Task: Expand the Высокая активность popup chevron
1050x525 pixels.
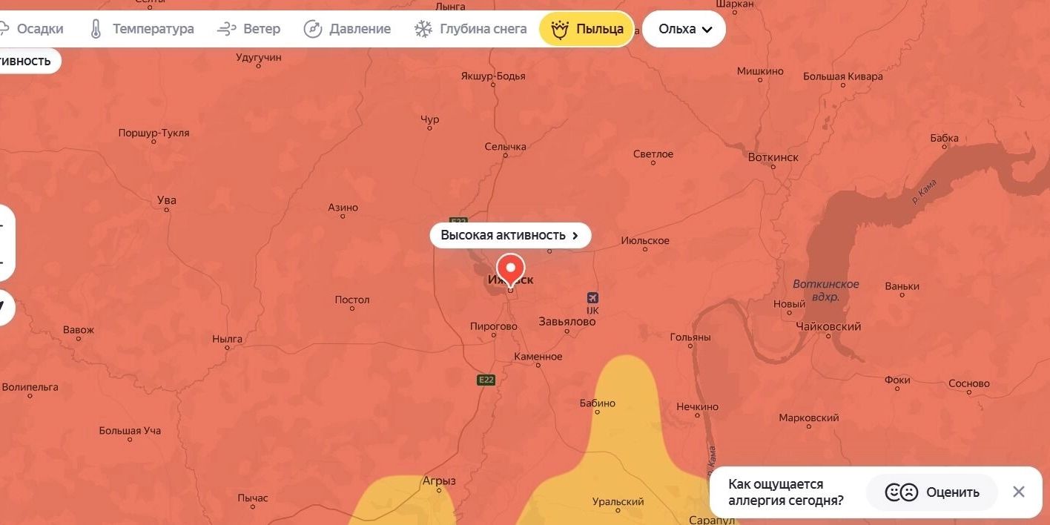Action: click(x=575, y=236)
